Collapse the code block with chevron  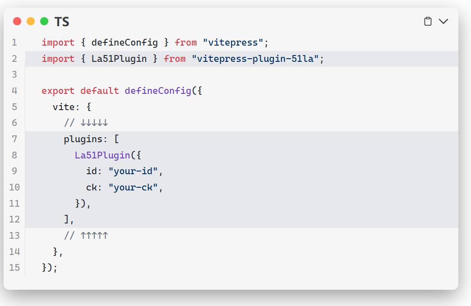pos(443,21)
